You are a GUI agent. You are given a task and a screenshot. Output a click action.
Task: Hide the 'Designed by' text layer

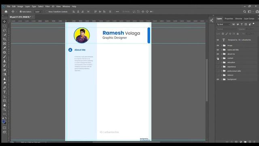(x=218, y=40)
